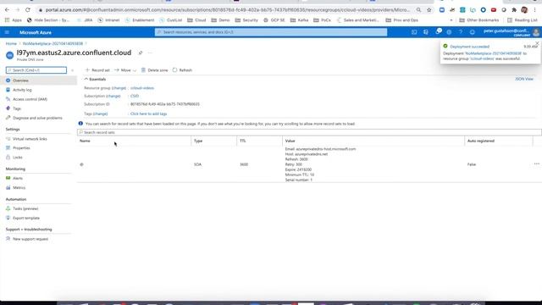Open the SOA record row actions ellipsis

coord(536,164)
